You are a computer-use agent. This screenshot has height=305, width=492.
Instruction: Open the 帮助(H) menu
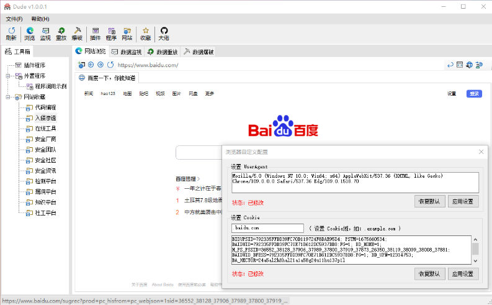pyautogui.click(x=40, y=19)
